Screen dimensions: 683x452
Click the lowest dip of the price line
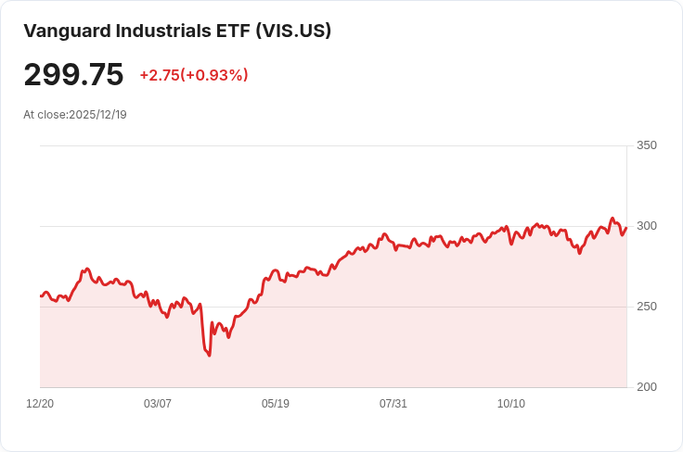210,356
